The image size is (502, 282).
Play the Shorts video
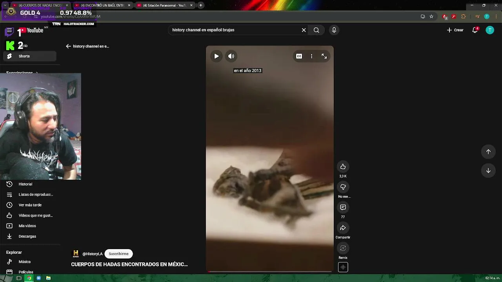pos(216,56)
